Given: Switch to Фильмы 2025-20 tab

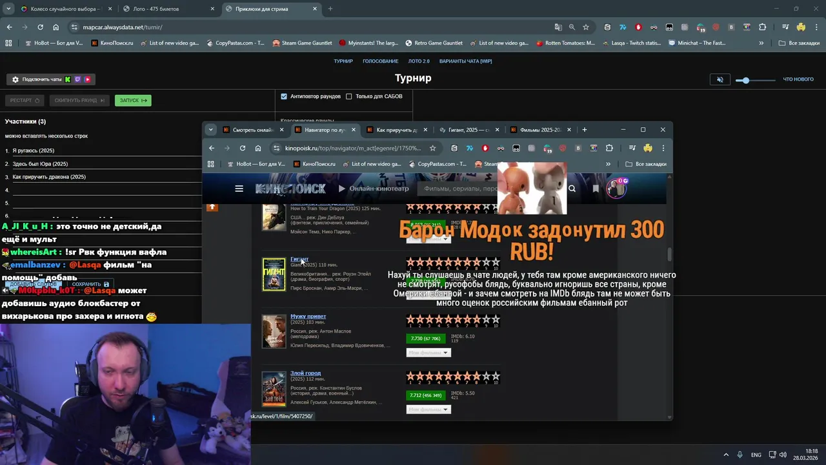Looking at the screenshot, I should click(x=541, y=130).
